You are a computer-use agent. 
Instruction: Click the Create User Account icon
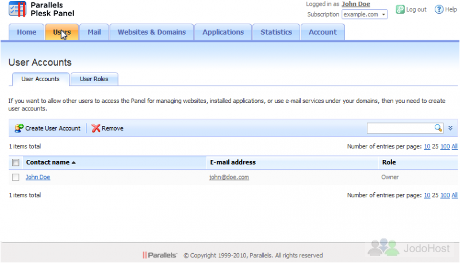coord(19,128)
